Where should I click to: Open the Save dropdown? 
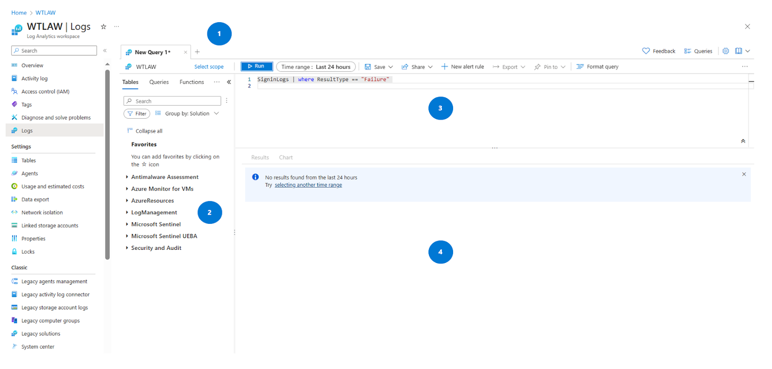379,67
